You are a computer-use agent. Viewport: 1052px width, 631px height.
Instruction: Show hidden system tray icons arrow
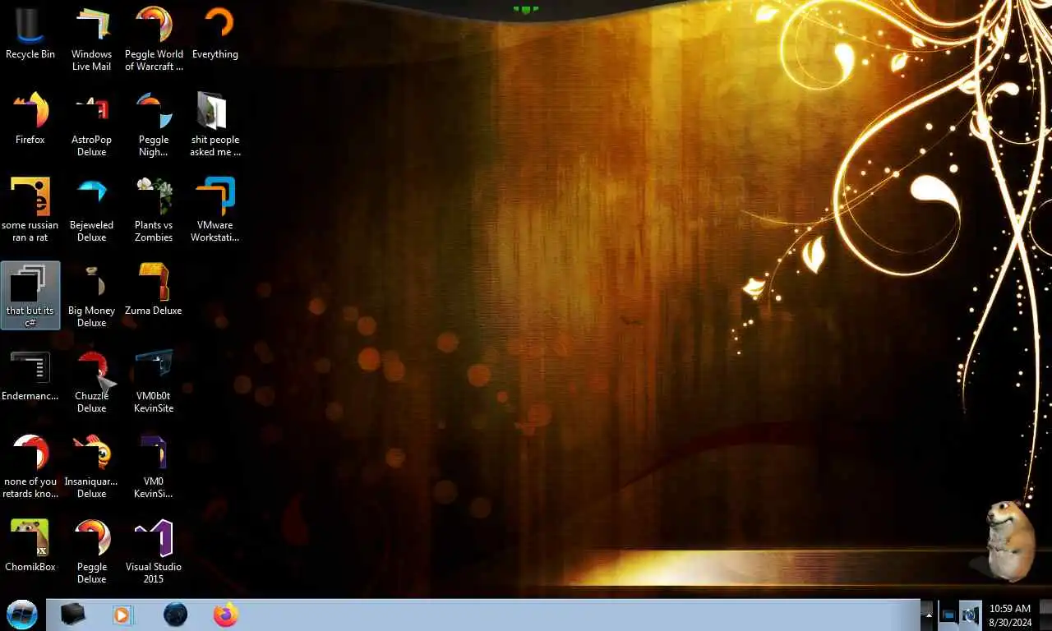click(929, 615)
